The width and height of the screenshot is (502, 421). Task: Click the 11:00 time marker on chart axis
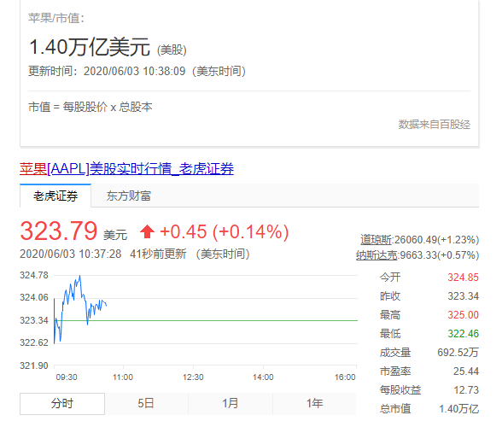(123, 377)
